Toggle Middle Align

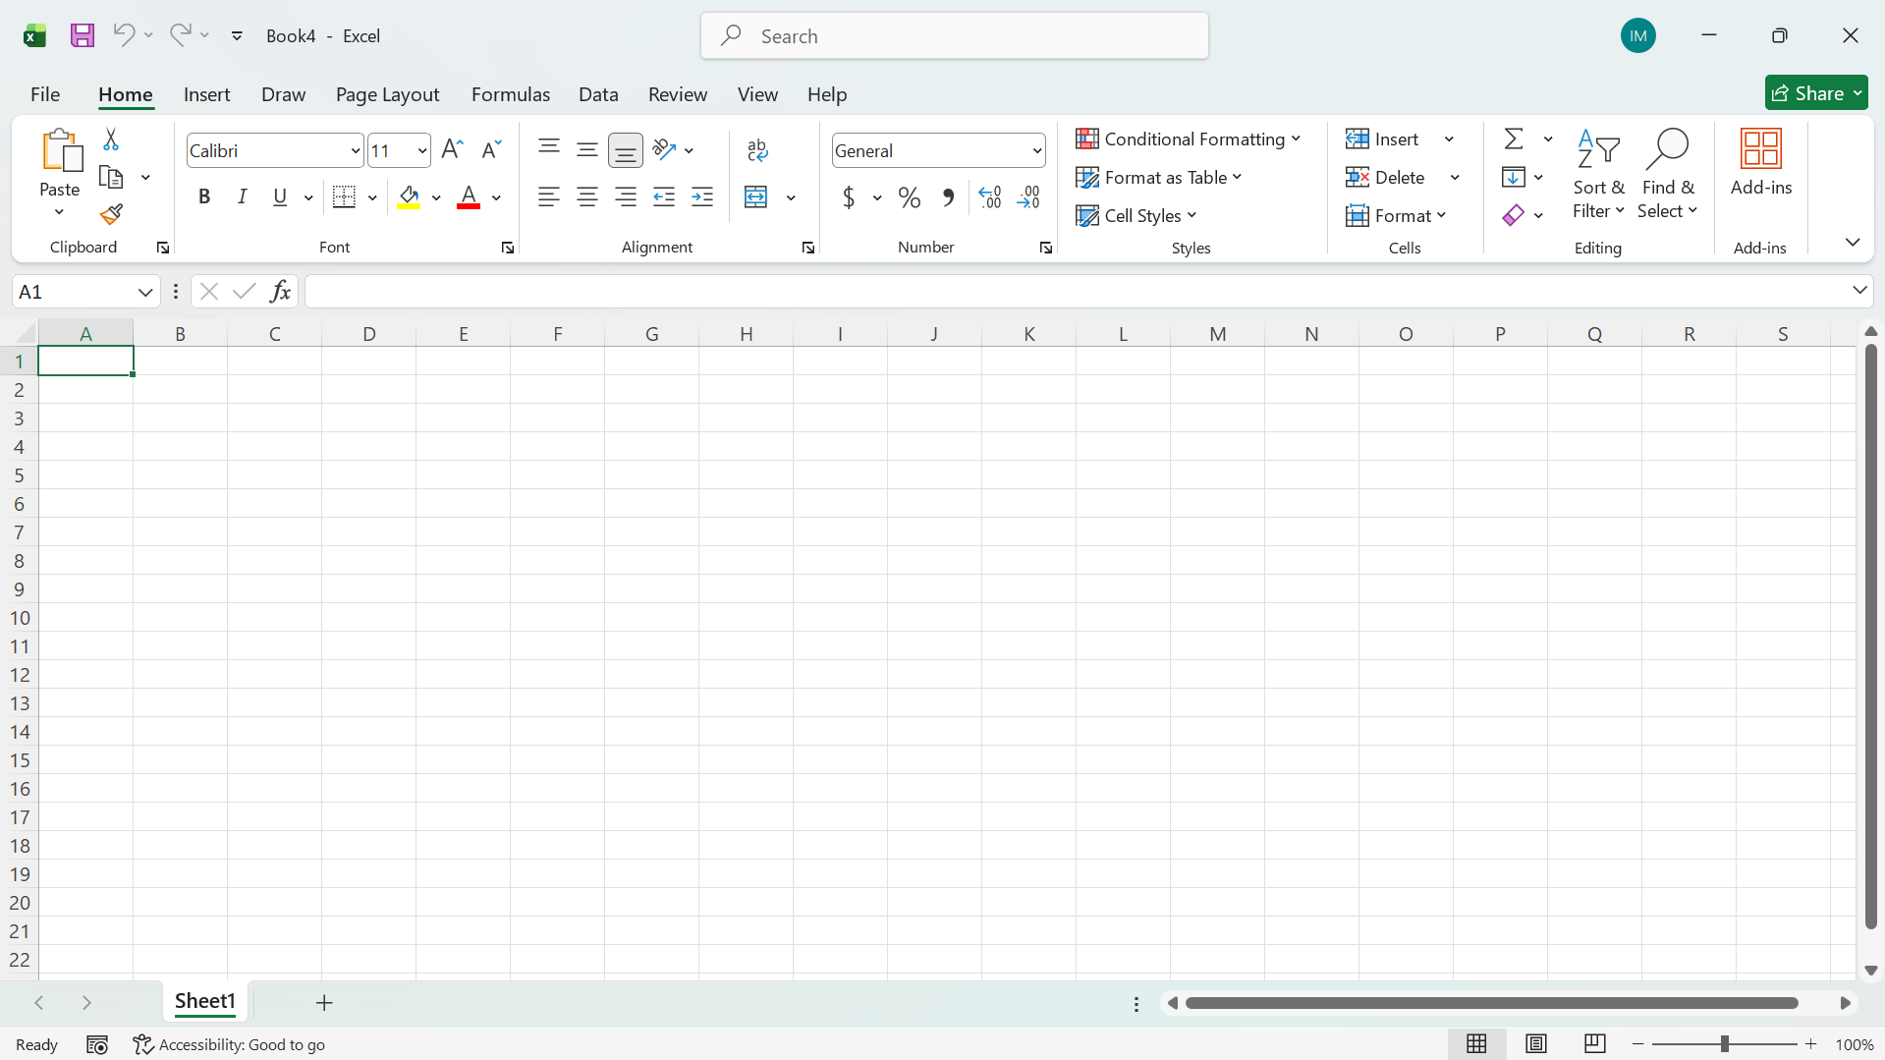pyautogui.click(x=587, y=149)
